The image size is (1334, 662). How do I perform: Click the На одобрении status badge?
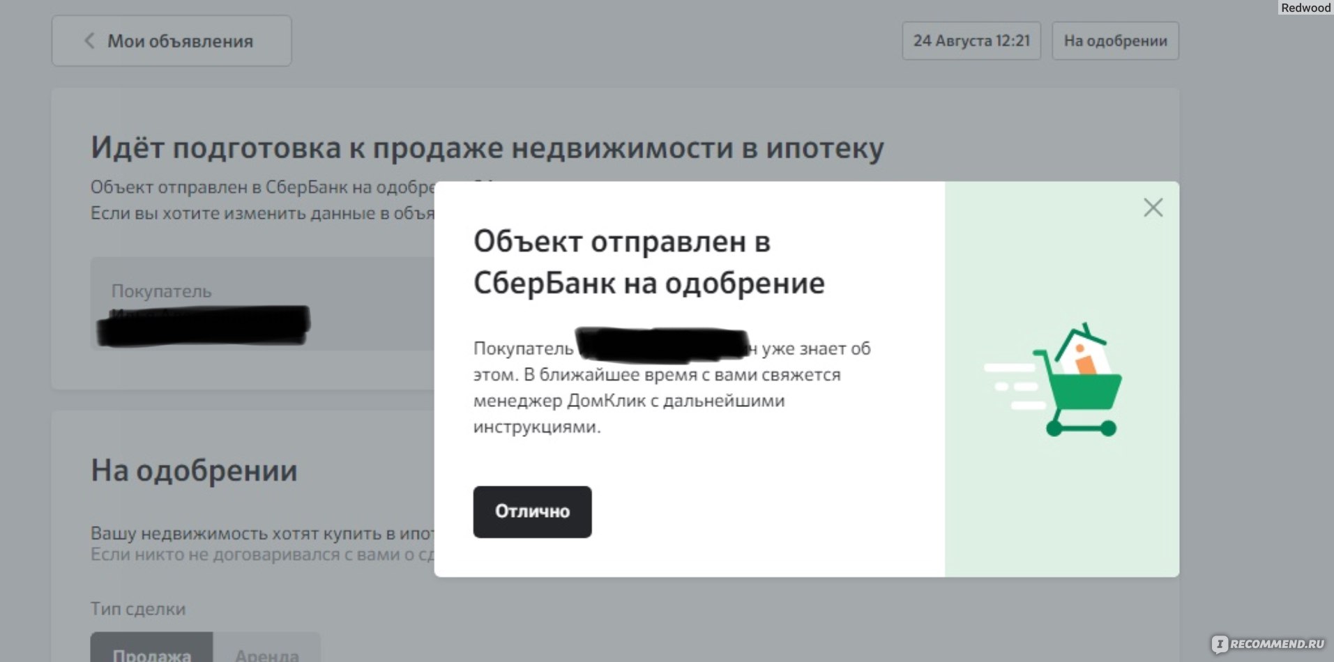tap(1115, 41)
